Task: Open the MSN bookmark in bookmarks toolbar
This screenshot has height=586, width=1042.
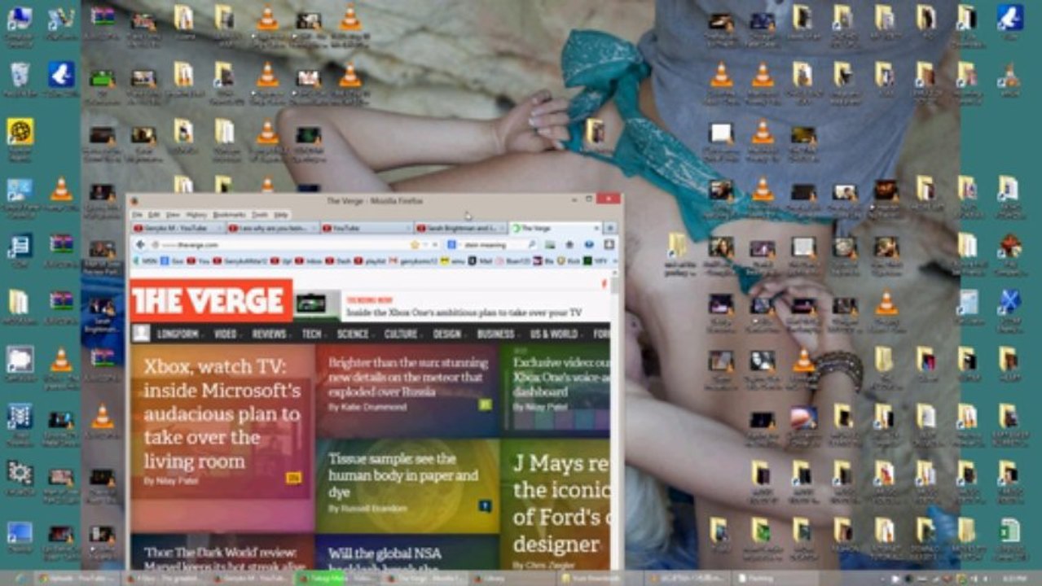Action: (147, 260)
